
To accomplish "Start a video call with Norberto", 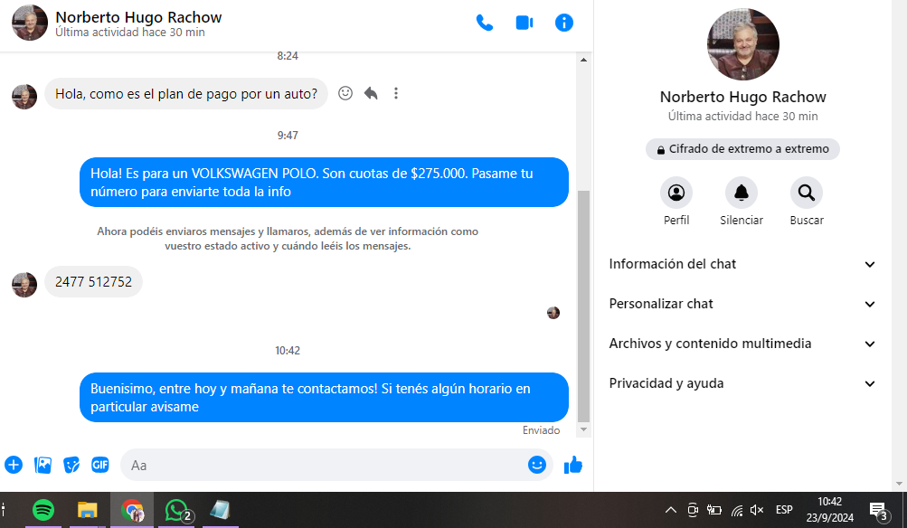I will coord(524,23).
